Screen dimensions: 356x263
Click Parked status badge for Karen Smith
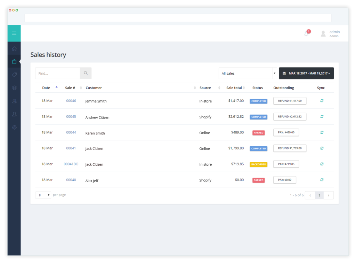pyautogui.click(x=258, y=133)
